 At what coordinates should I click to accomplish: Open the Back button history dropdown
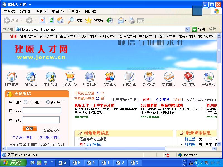(22, 20)
